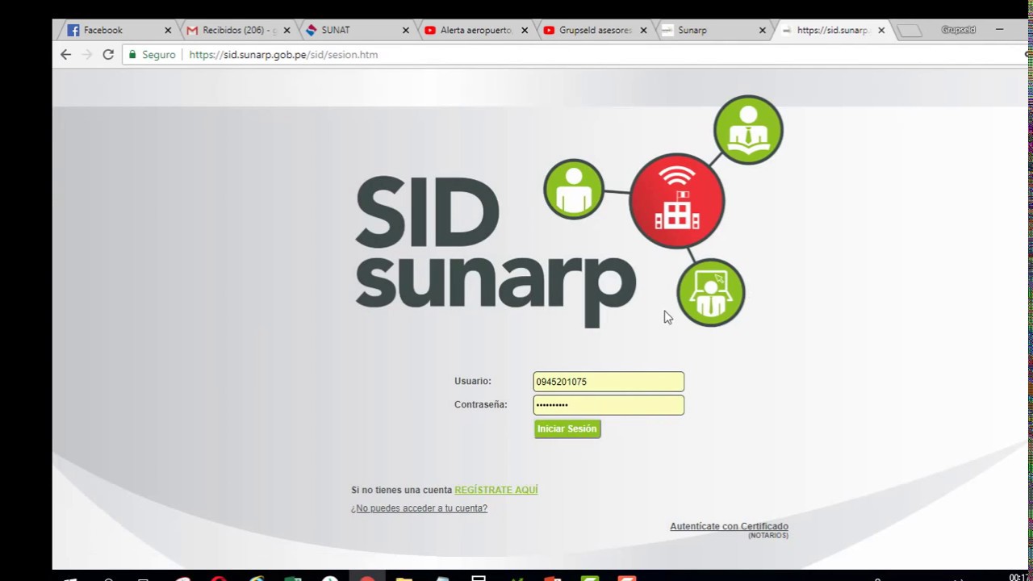This screenshot has width=1033, height=581.
Task: Click "¿No puedes acceder a tu cuenta?" link
Action: pyautogui.click(x=419, y=508)
